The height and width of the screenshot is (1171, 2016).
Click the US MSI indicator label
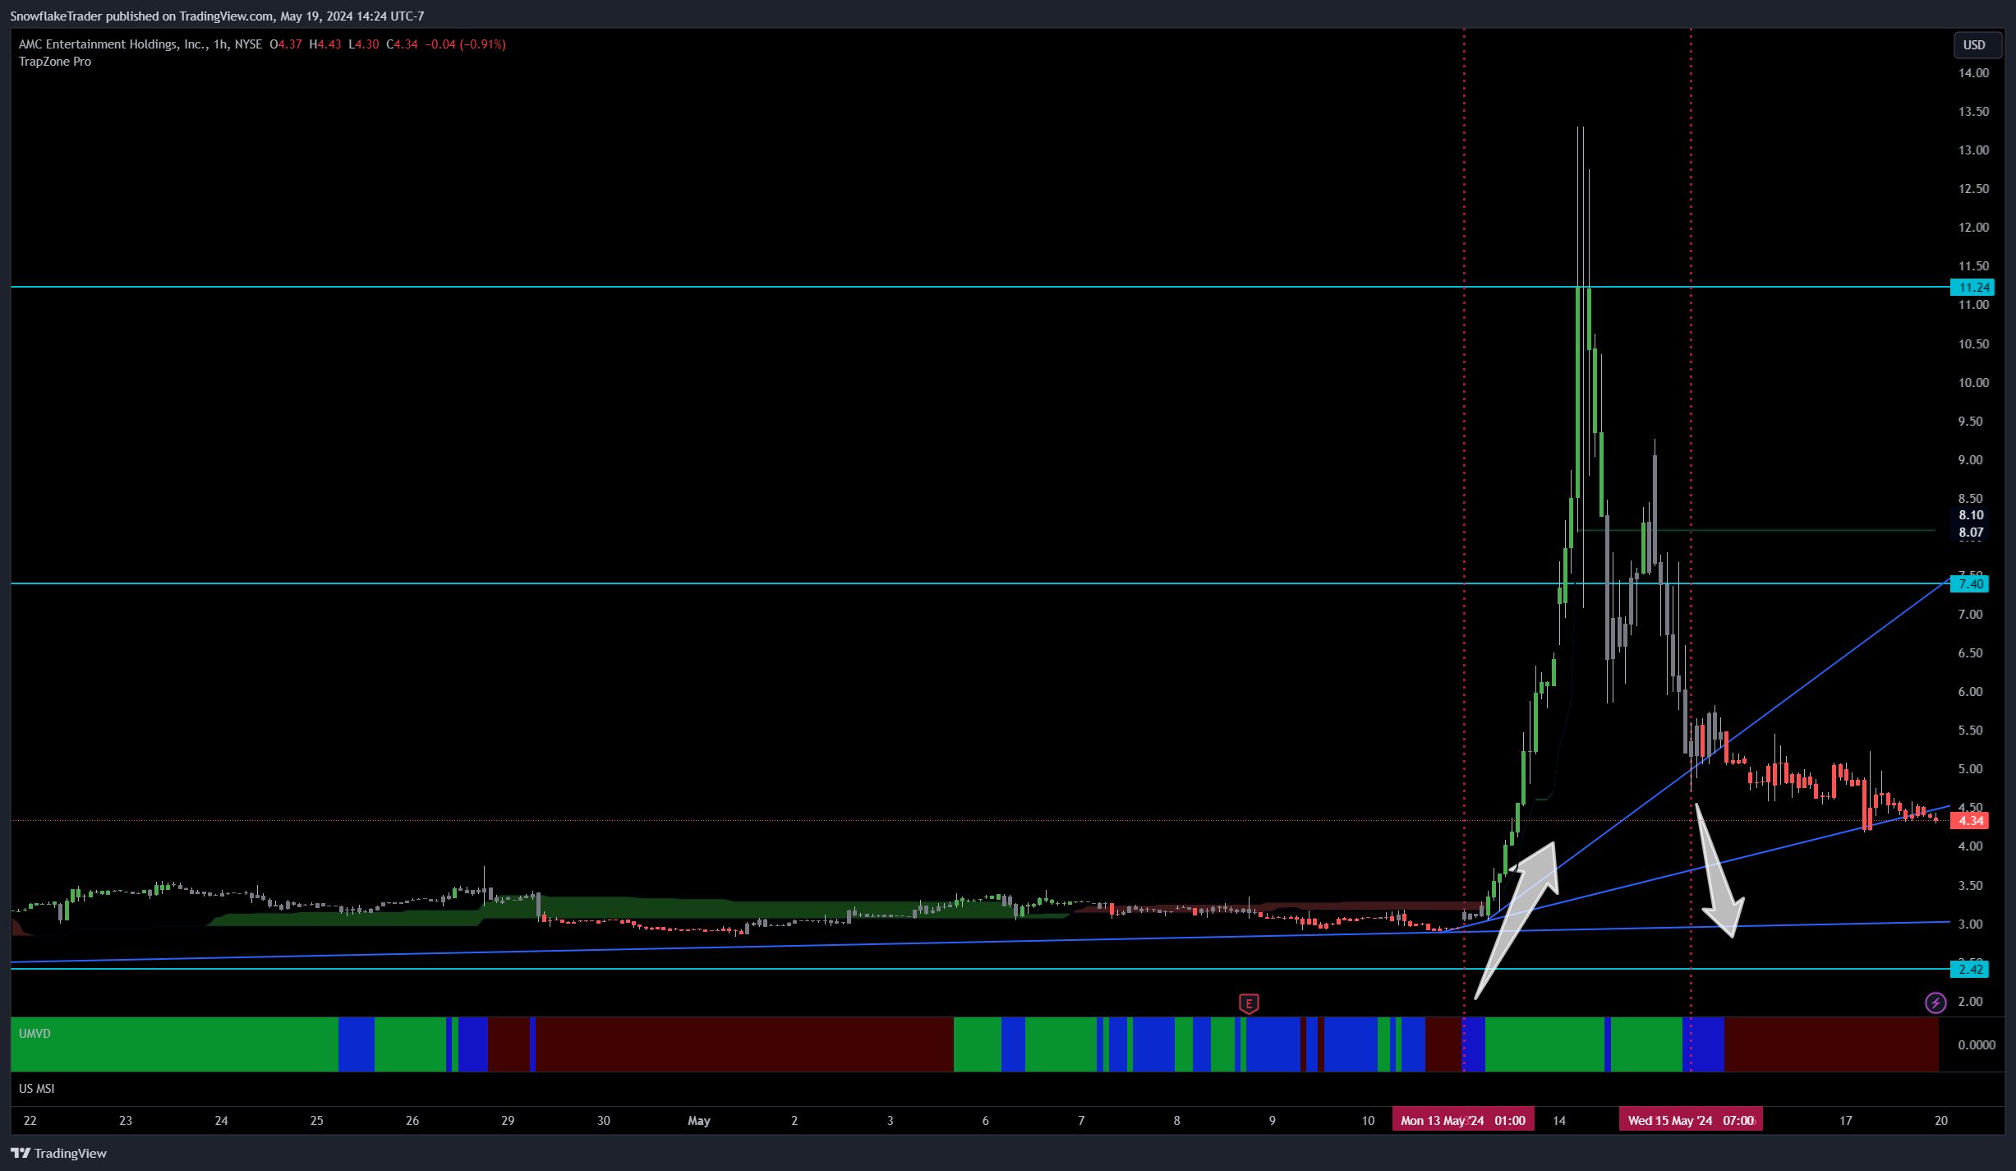click(37, 1089)
